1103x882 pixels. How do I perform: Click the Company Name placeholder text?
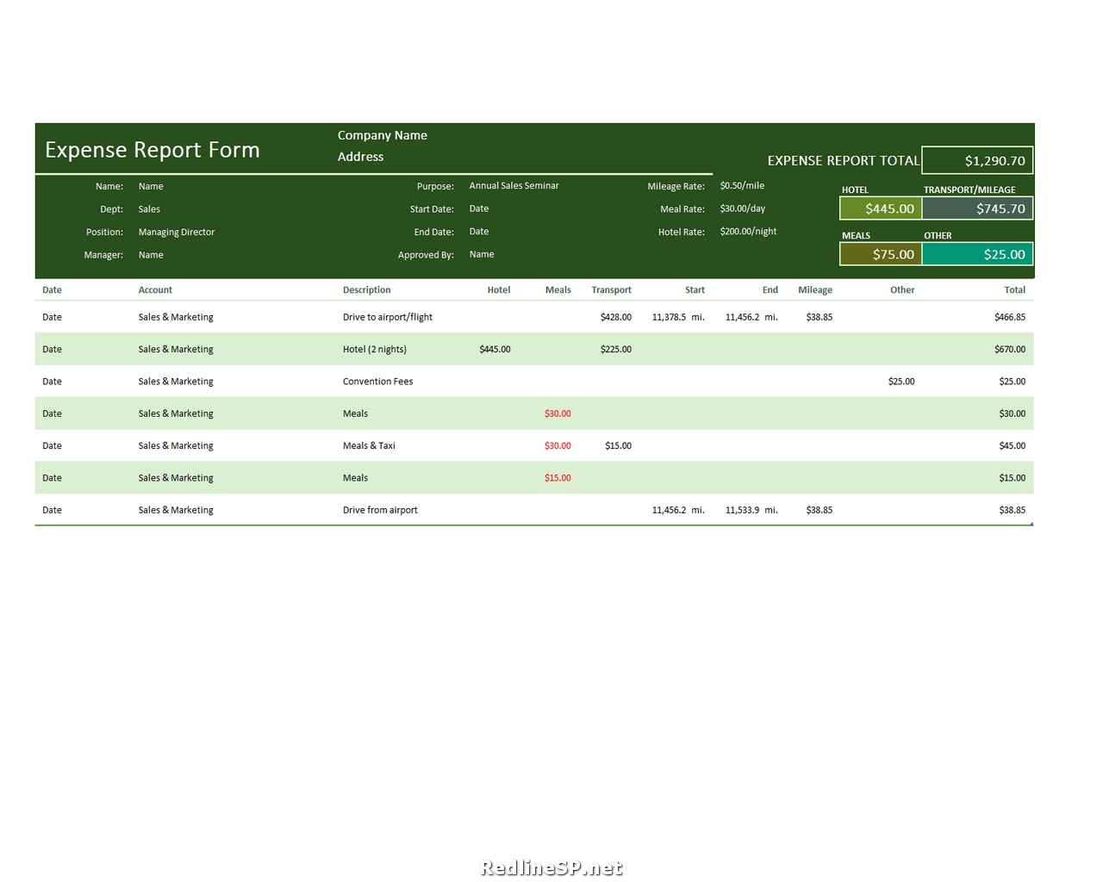coord(383,135)
